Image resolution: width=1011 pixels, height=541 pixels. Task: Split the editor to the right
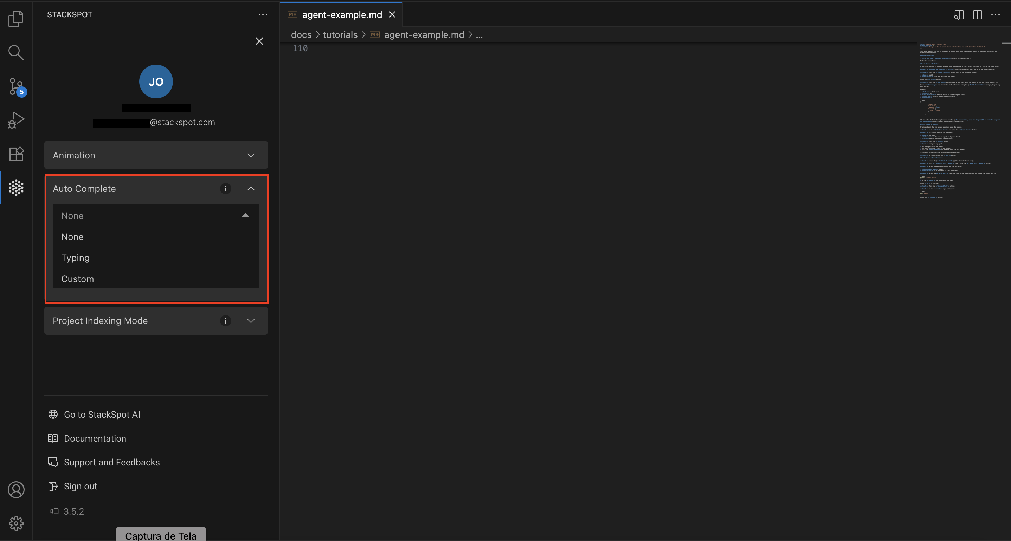click(x=977, y=14)
